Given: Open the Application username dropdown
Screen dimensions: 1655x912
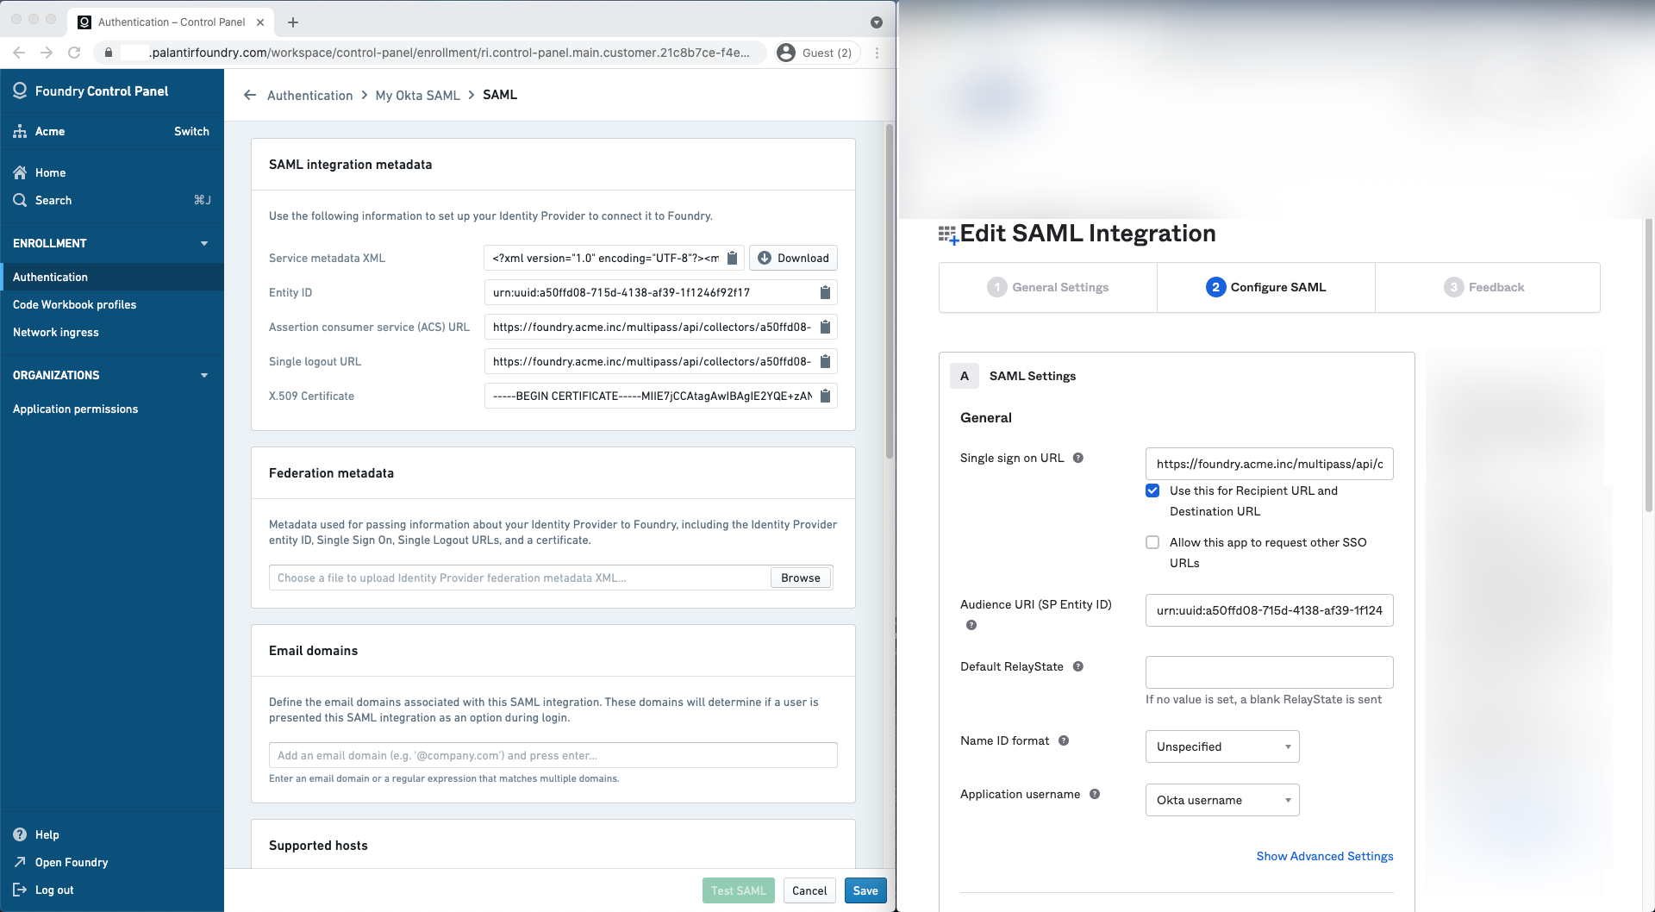Looking at the screenshot, I should tap(1222, 800).
